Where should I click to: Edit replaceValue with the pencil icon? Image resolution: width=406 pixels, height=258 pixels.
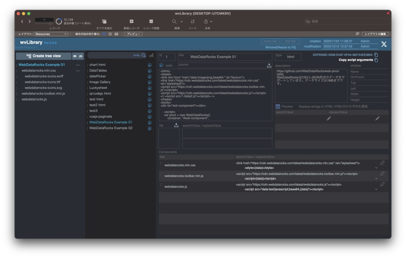click(377, 118)
